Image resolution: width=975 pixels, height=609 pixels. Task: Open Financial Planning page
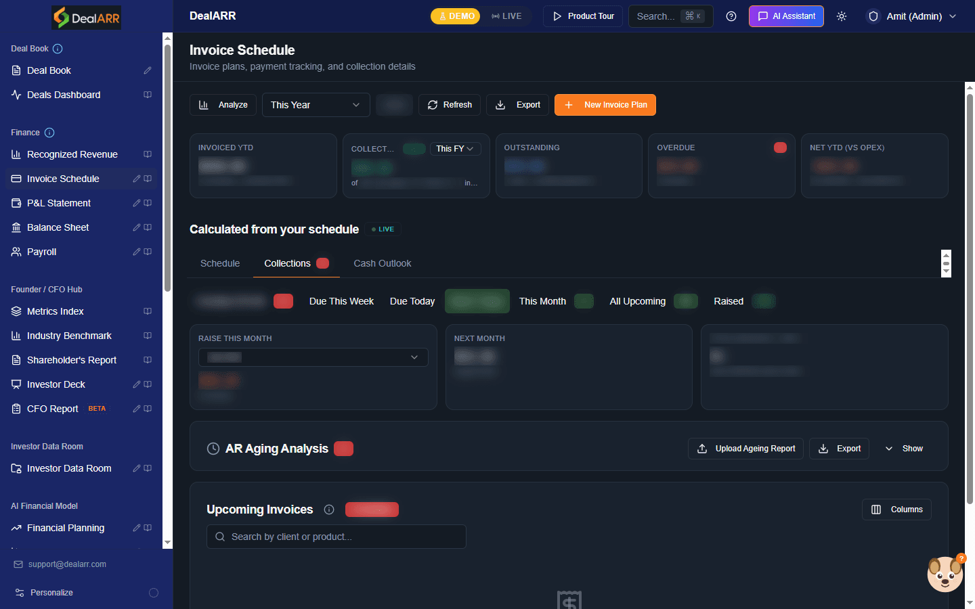[x=66, y=528]
